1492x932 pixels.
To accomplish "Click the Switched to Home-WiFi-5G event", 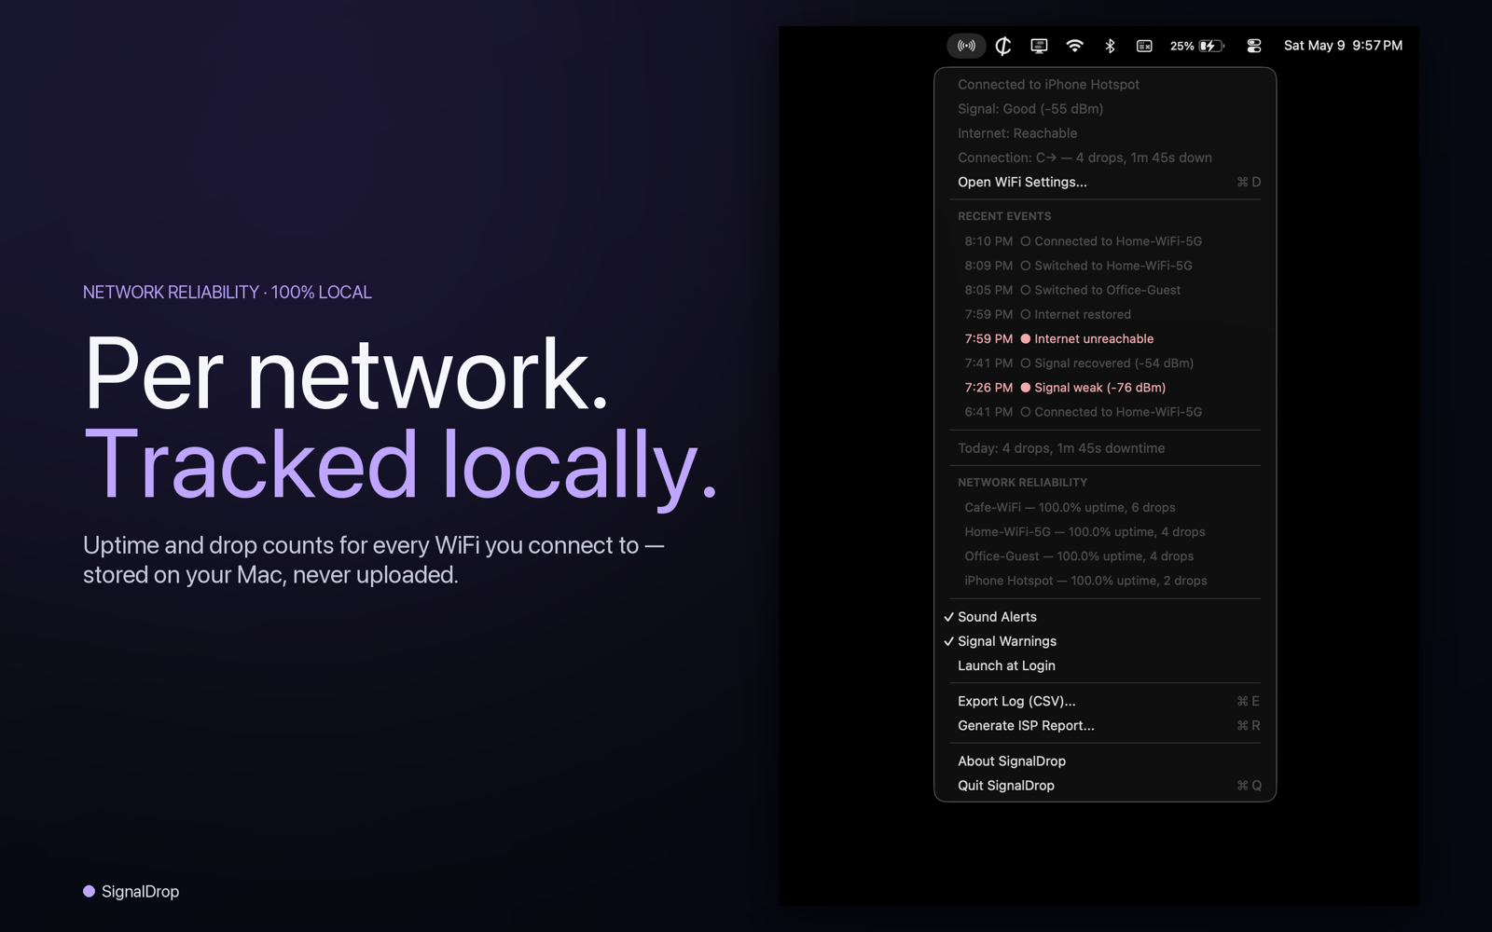I will (1105, 266).
